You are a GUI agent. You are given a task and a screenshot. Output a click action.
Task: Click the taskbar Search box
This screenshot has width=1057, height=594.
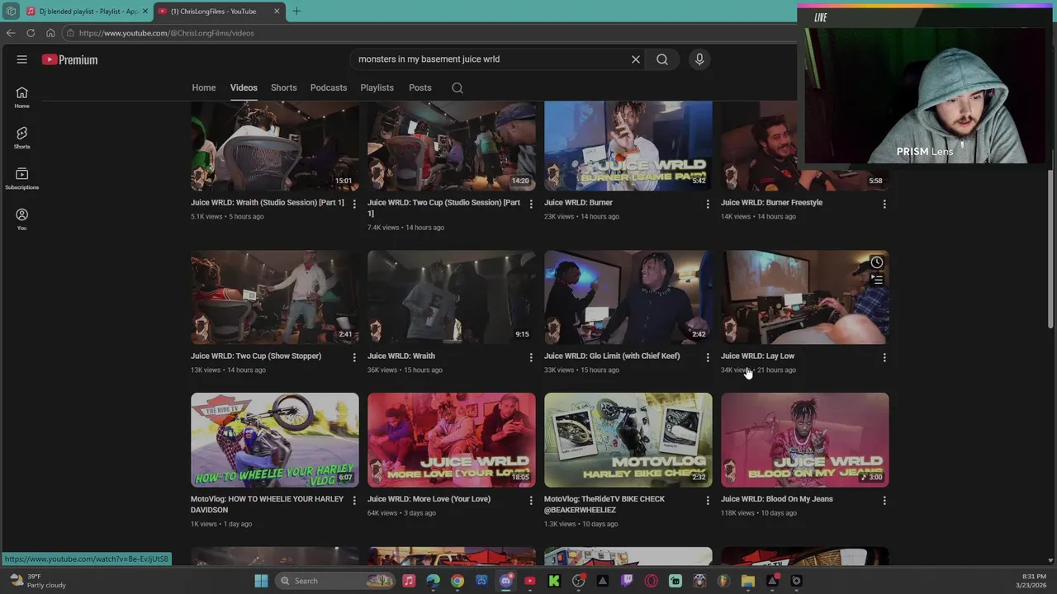tap(335, 581)
